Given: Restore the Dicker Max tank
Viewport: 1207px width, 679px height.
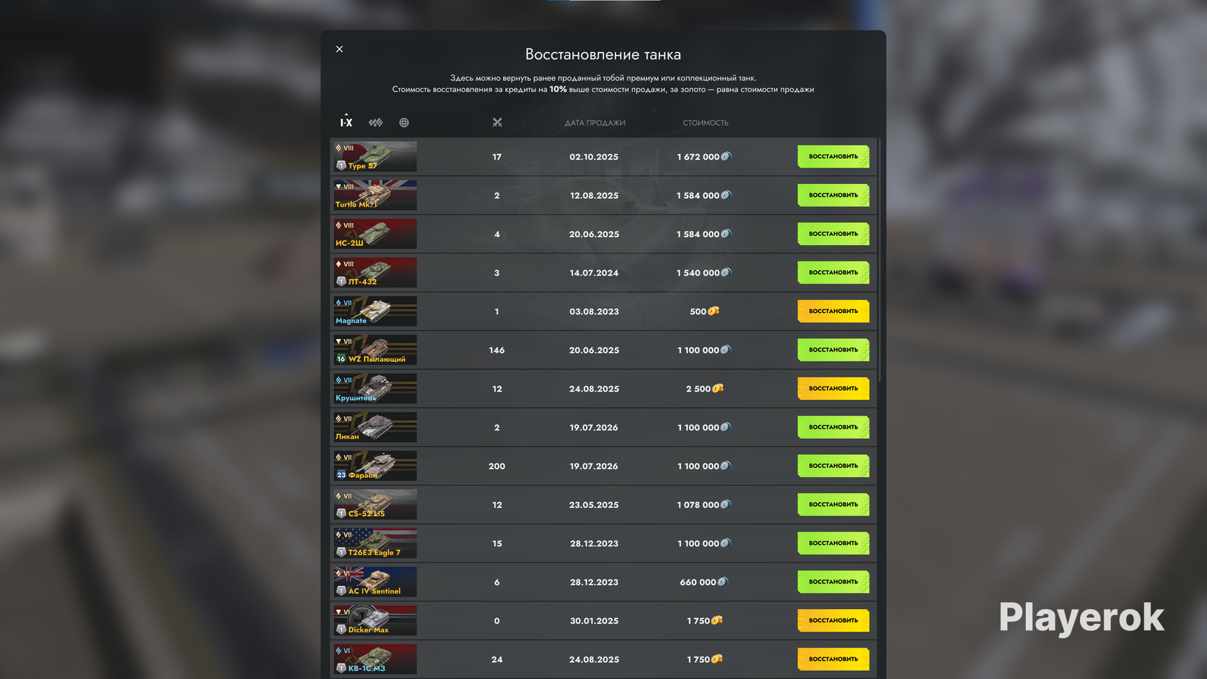Looking at the screenshot, I should [x=833, y=621].
